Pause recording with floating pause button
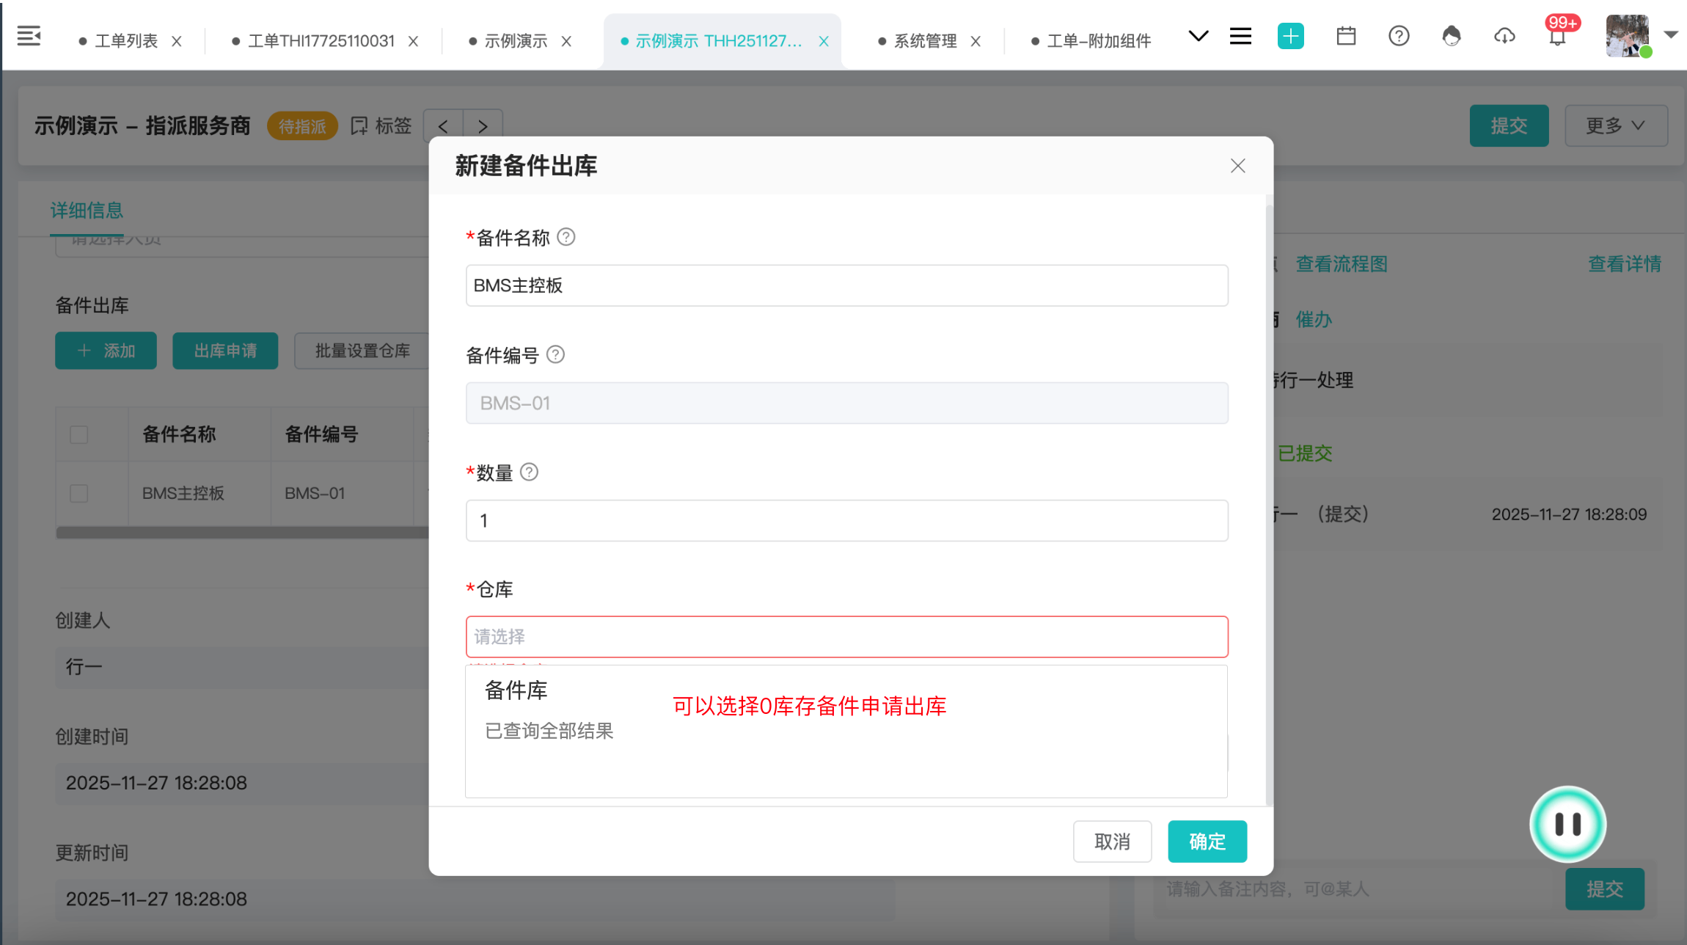Image resolution: width=1687 pixels, height=945 pixels. coord(1567,824)
